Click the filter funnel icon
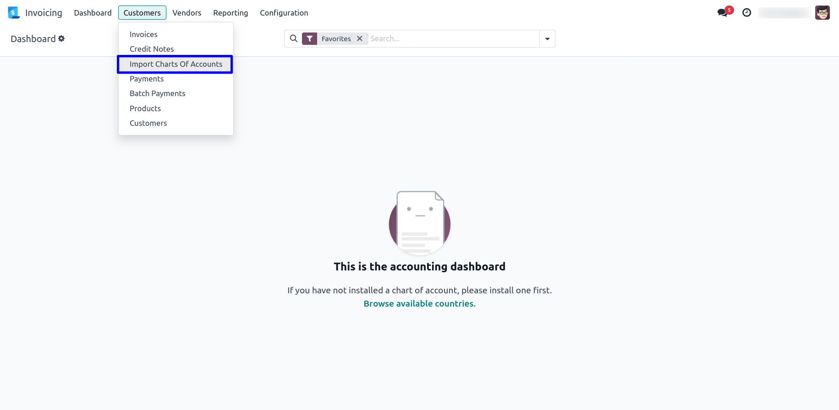Image resolution: width=839 pixels, height=410 pixels. 310,39
